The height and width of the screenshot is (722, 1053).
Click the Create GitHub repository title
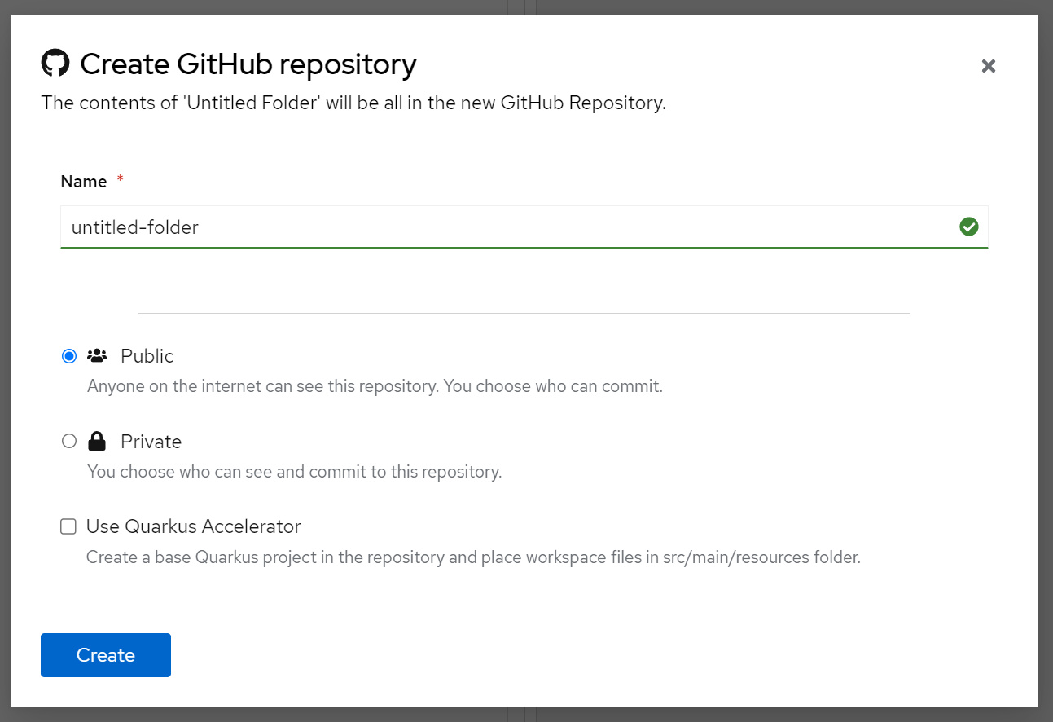click(248, 64)
